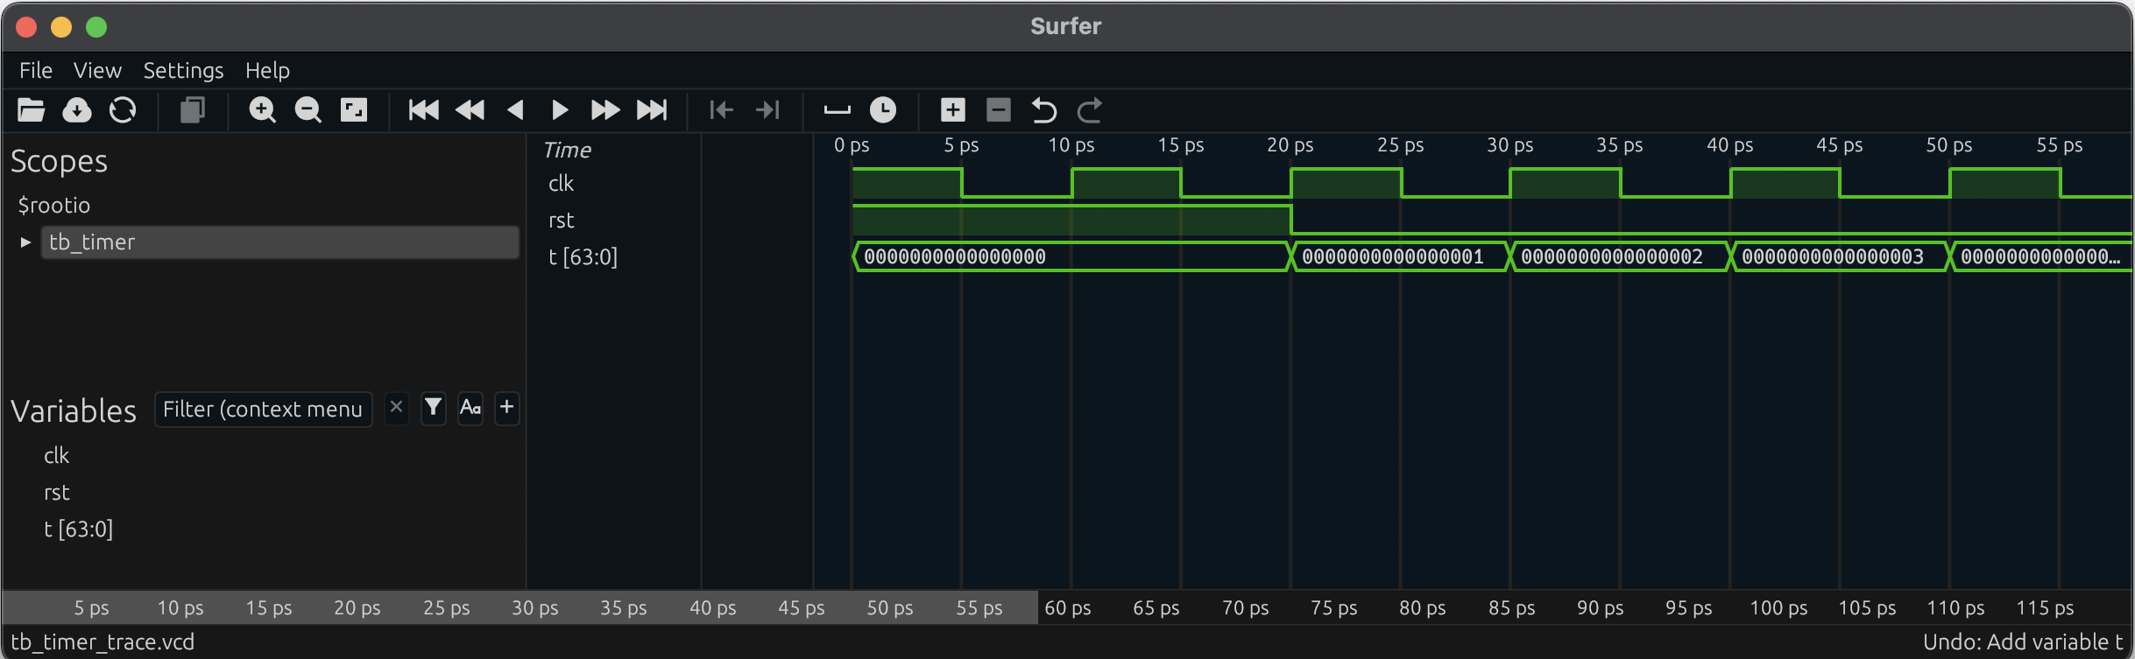The height and width of the screenshot is (659, 2135).
Task: Jump to the start of the waveform
Action: (x=424, y=110)
